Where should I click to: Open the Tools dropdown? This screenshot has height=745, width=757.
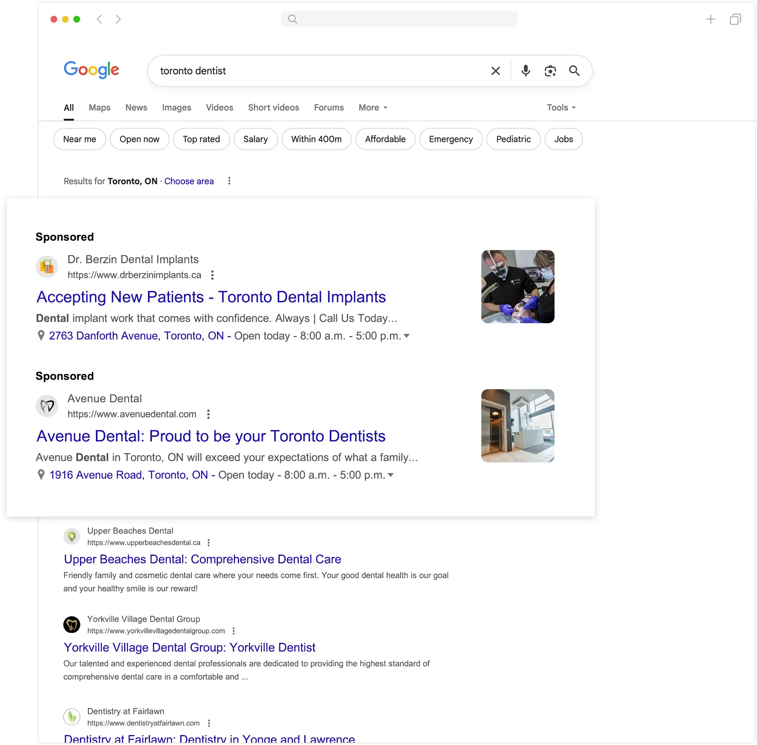coord(561,108)
